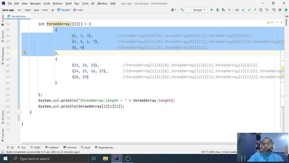
Task: Open the Build menu
Action: click(x=69, y=3)
